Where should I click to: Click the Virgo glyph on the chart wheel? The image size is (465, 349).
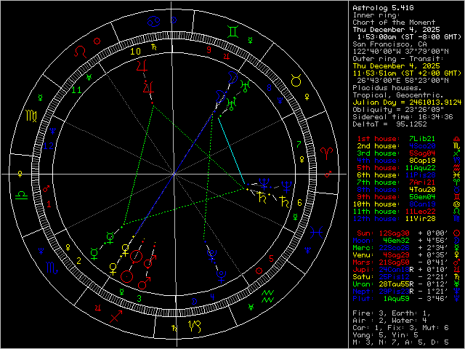tap(31, 115)
